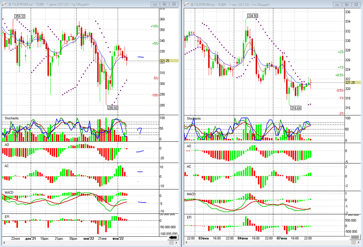Screen dimensions: 363x247
Task: Select the AO panel label in daily chart
Action: pyautogui.click(x=7, y=145)
